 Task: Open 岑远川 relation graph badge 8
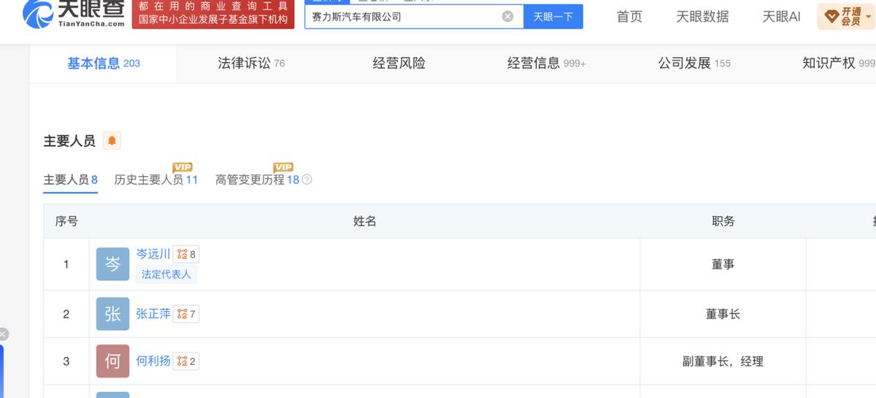click(x=186, y=254)
